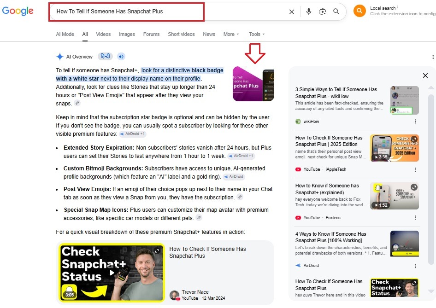Click YouTube icon beside Foxtecc
The width and height of the screenshot is (436, 308).
pos(298,218)
